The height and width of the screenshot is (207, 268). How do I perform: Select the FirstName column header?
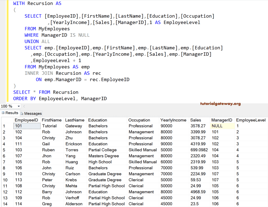pyautogui.click(x=52, y=120)
